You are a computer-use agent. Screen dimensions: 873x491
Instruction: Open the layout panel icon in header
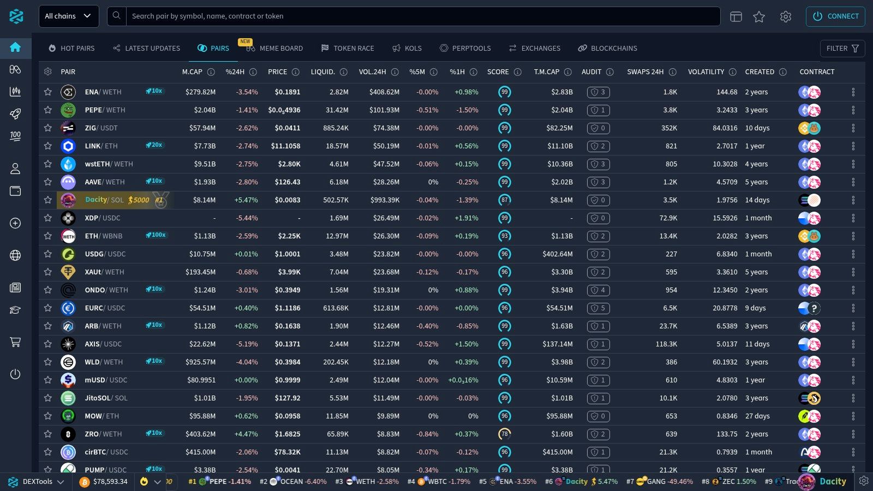(x=736, y=16)
